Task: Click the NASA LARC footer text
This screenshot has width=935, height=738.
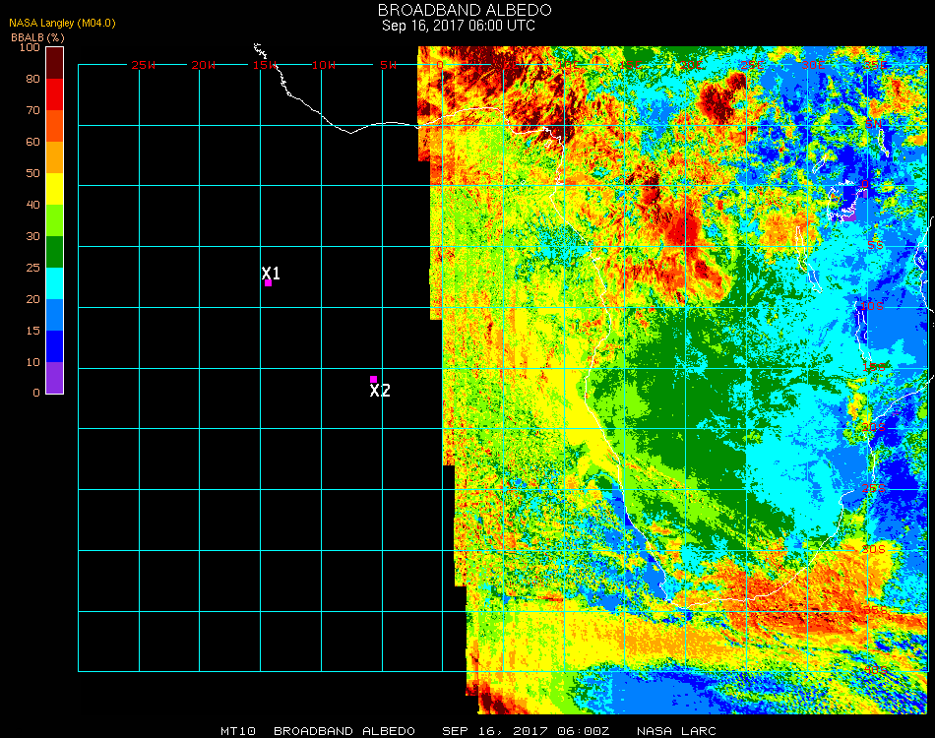Action: pyautogui.click(x=674, y=731)
